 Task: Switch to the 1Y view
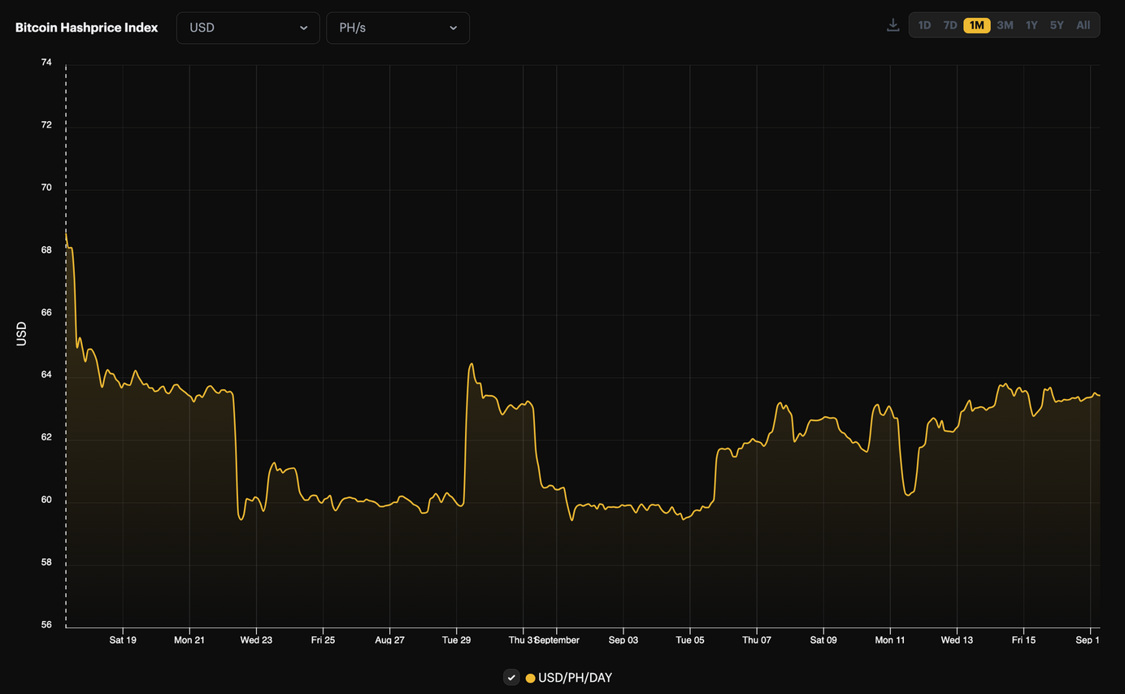point(1031,25)
